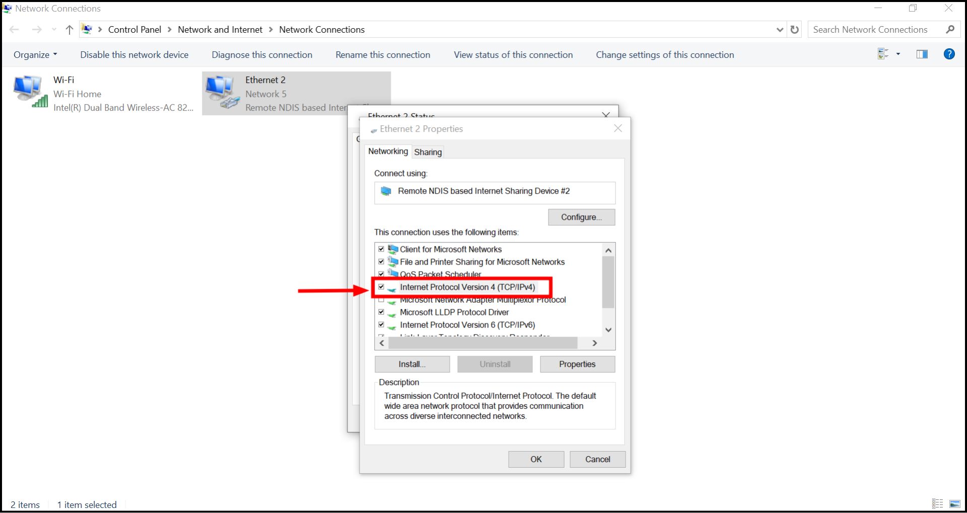Enable Microsoft Network Adapter Multiplexor Protocol
Screen dimensions: 967x513
click(381, 300)
